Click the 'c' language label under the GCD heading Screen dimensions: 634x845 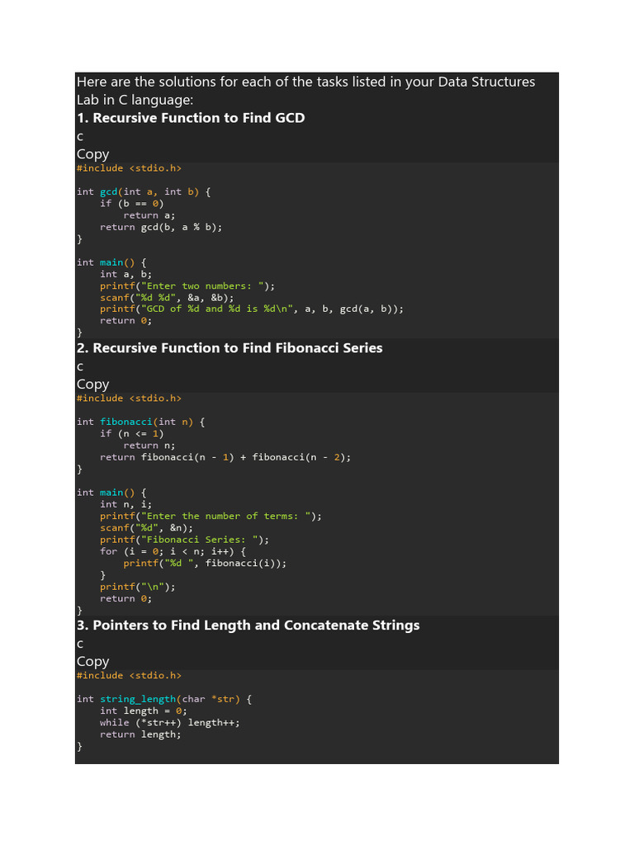pos(80,136)
